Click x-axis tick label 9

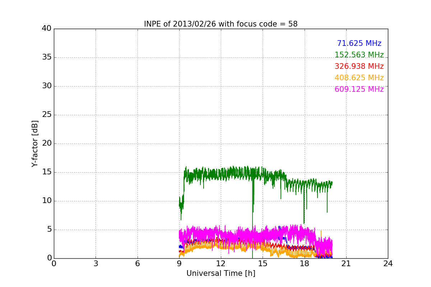[x=179, y=264]
